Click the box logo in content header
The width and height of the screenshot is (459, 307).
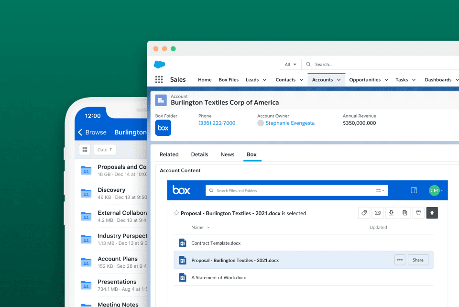[x=181, y=190]
